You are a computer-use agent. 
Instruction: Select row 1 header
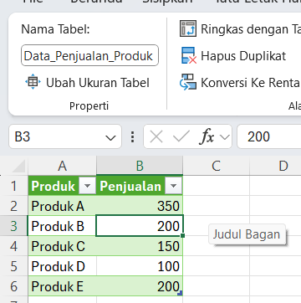(14, 186)
